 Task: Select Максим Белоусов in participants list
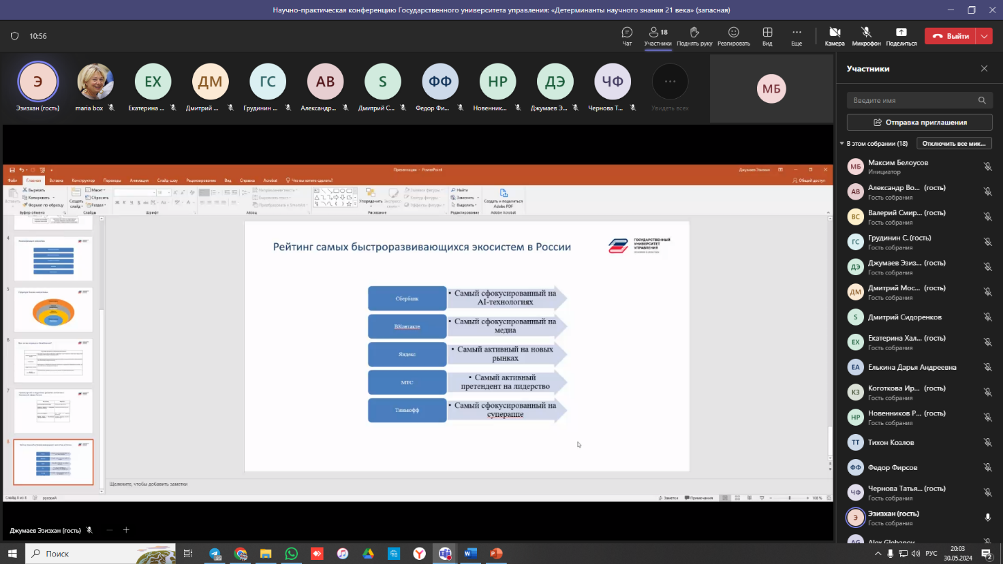[919, 167]
